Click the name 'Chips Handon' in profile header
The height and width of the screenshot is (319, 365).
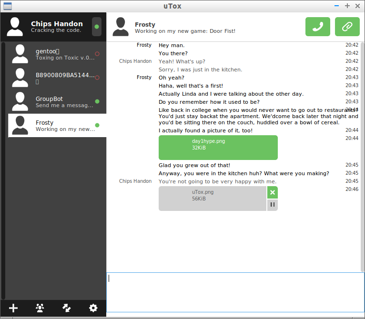(x=57, y=24)
